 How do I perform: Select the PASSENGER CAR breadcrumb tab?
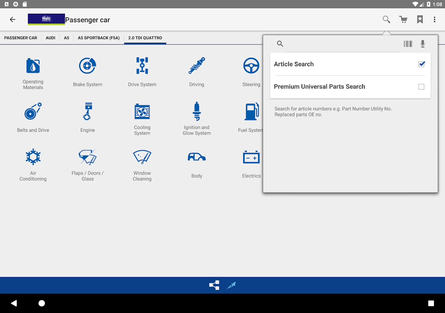pyautogui.click(x=20, y=38)
